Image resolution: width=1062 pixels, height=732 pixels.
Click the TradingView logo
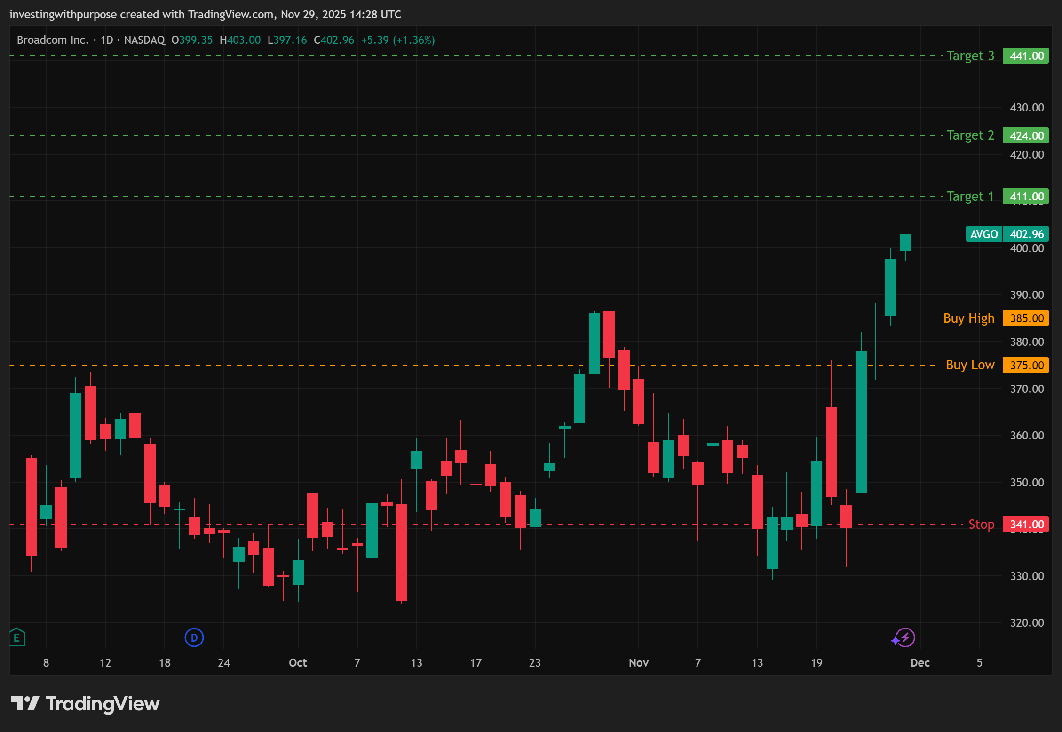[86, 704]
